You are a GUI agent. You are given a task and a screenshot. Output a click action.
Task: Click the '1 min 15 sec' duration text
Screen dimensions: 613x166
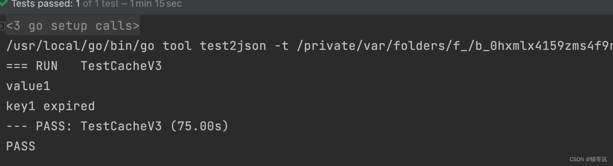(156, 4)
